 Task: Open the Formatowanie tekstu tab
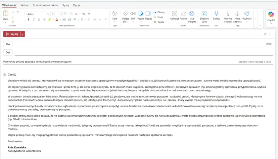coord(45,5)
